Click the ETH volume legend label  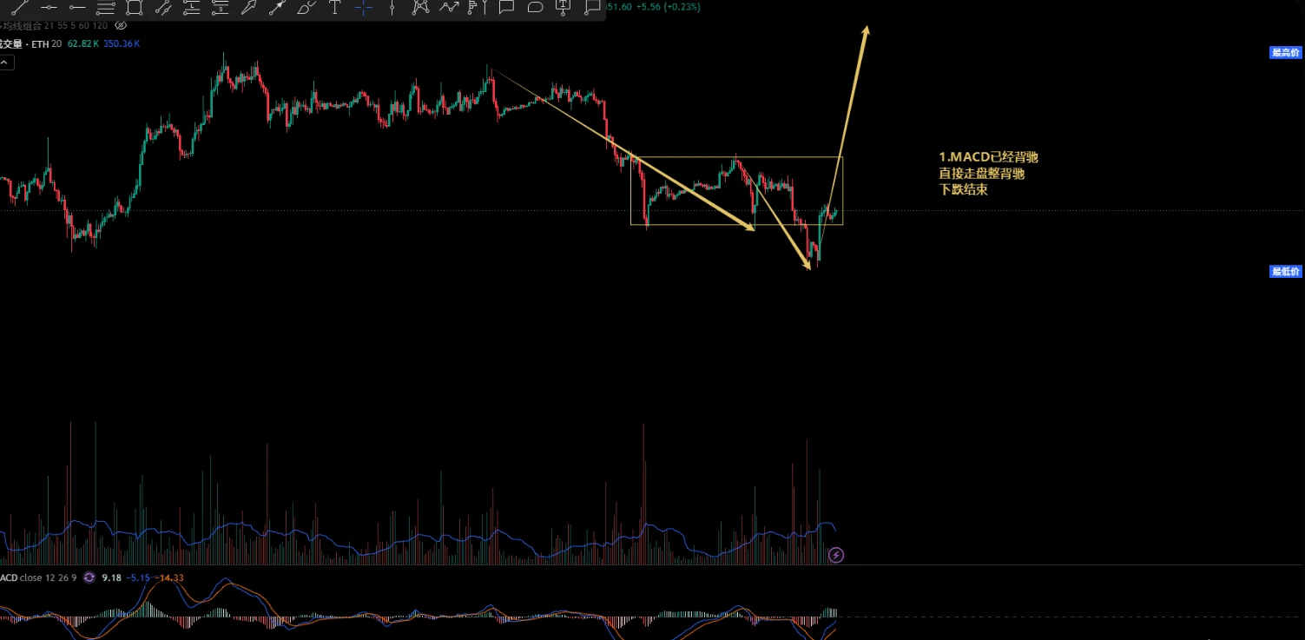(x=30, y=43)
